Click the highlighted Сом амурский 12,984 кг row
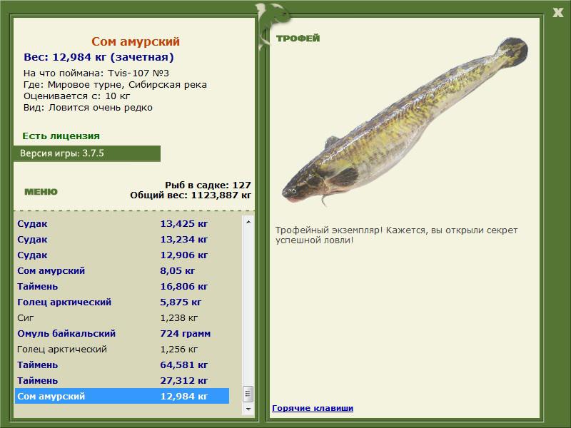Screen dimensions: 571x428 tap(122, 396)
